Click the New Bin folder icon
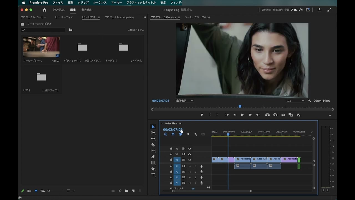 126,191
